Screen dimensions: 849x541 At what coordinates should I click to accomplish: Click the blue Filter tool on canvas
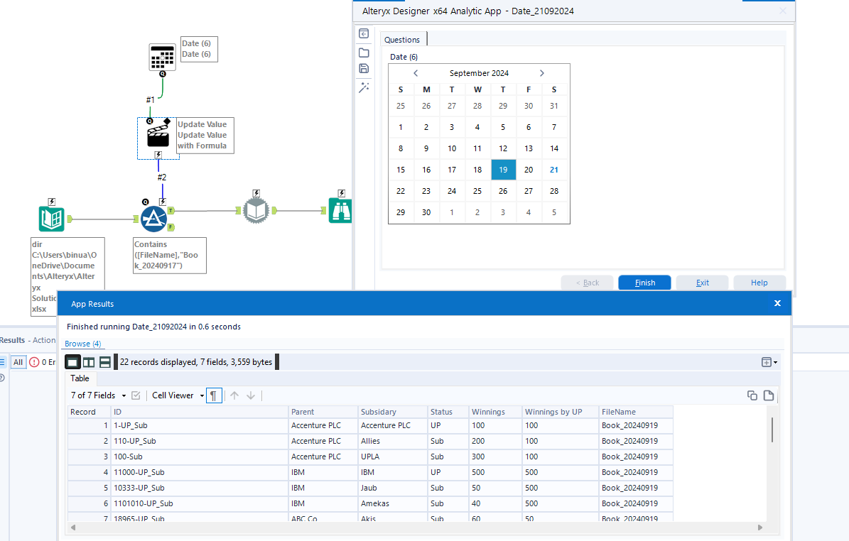click(x=154, y=219)
